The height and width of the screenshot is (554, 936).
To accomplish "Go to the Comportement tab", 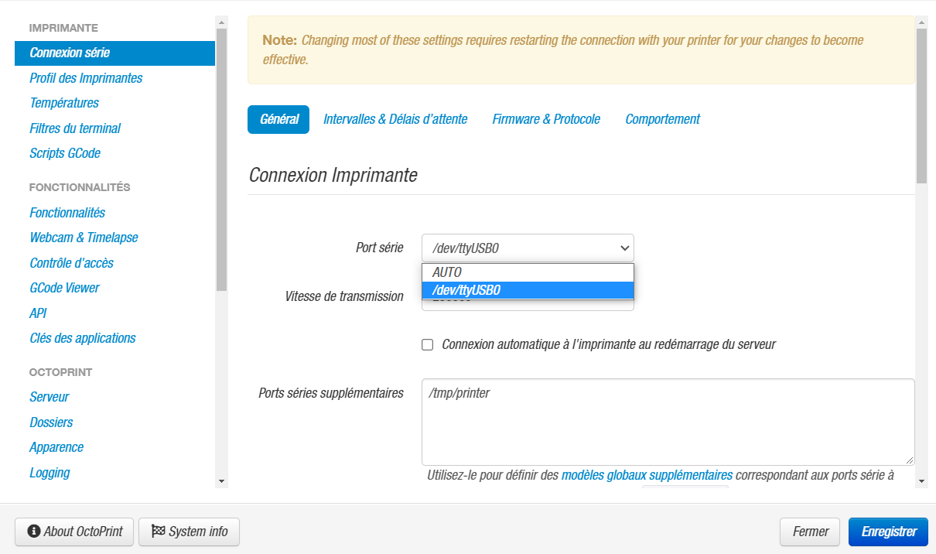I will tap(662, 119).
